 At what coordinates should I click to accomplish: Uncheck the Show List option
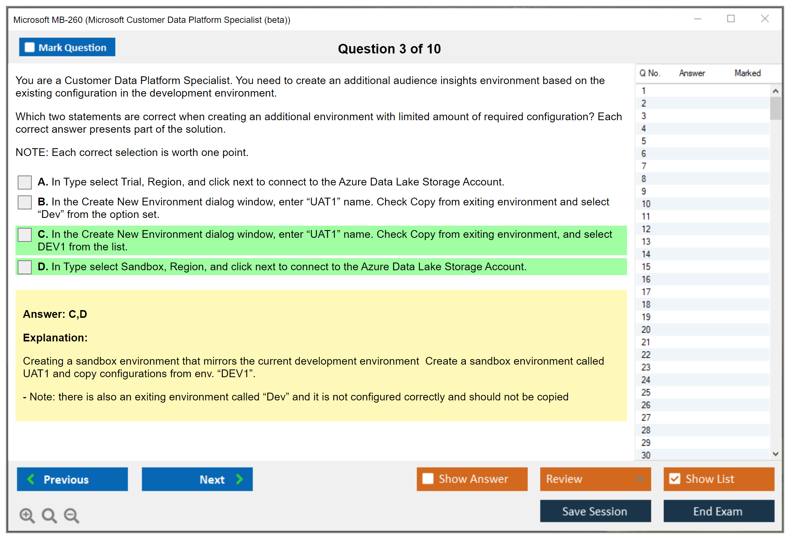coord(675,479)
